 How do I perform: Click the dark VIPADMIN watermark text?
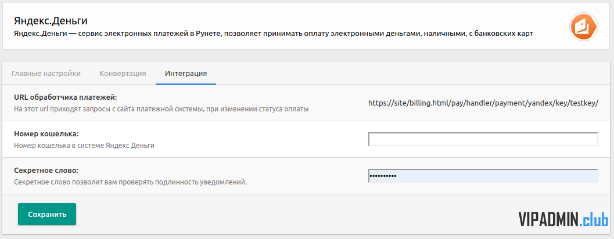pos(548,219)
